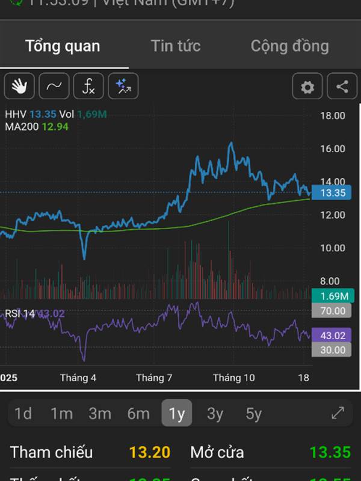Open chart settings gear
This screenshot has width=361, height=481.
307,87
